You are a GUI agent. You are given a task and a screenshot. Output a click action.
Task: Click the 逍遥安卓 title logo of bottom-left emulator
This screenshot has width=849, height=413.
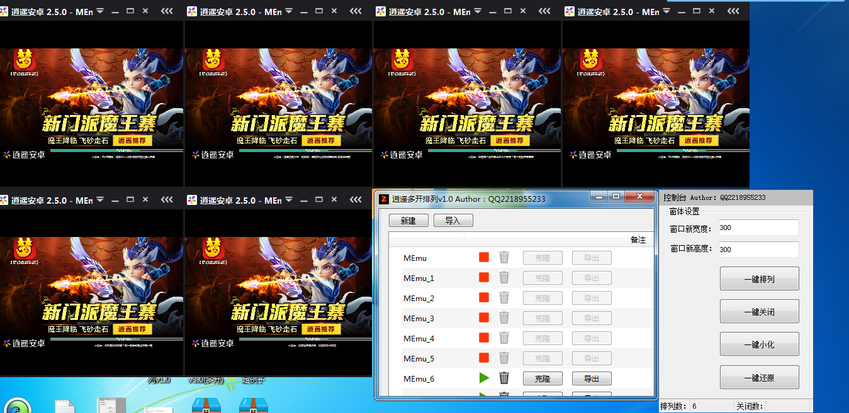(4, 200)
